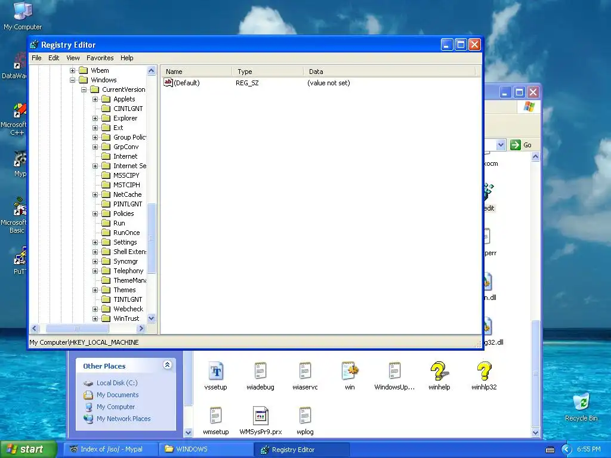Select the ThemeManager key folder icon
Image resolution: width=611 pixels, height=458 pixels.
[x=106, y=280]
